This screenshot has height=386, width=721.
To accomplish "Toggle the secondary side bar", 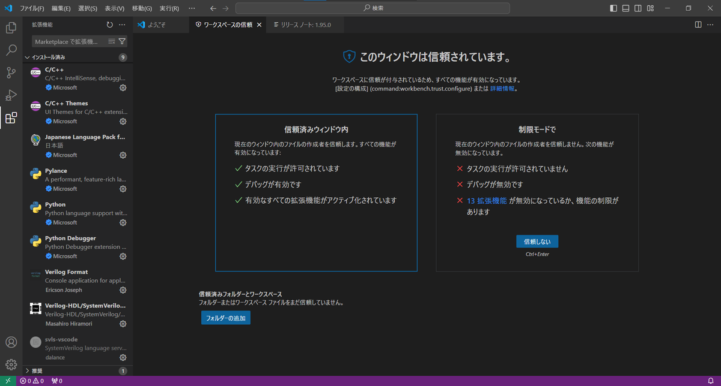I will coord(639,8).
